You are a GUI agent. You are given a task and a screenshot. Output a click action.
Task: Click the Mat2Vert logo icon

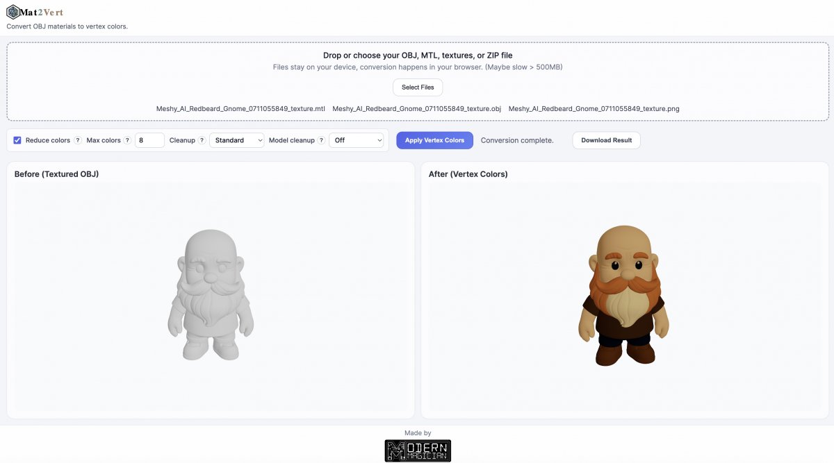click(x=13, y=12)
